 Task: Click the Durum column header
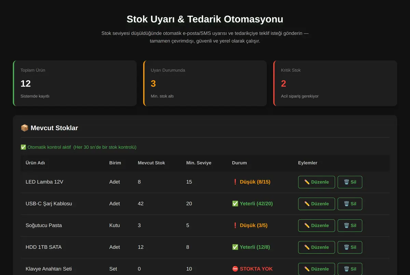(239, 163)
